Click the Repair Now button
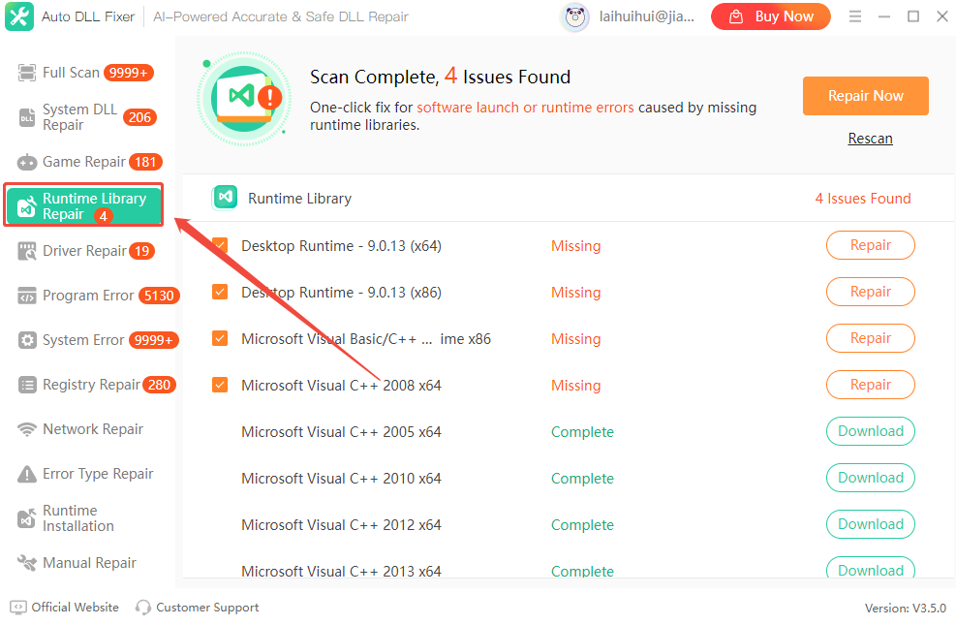The height and width of the screenshot is (625, 956). point(865,96)
